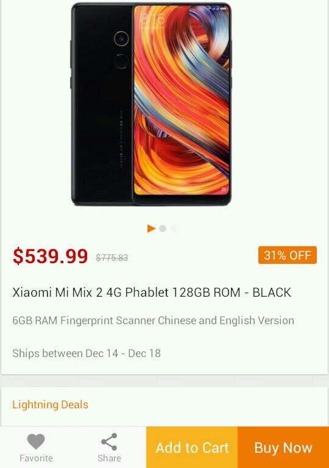The width and height of the screenshot is (329, 468).
Task: Tap the Xiaomi Mi Mix 2 product title
Action: point(152,292)
